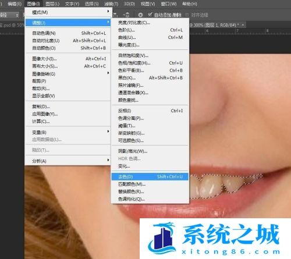The height and width of the screenshot is (259, 291).
Task: Click the path alignment icon left of the gear
Action: (x=115, y=15)
